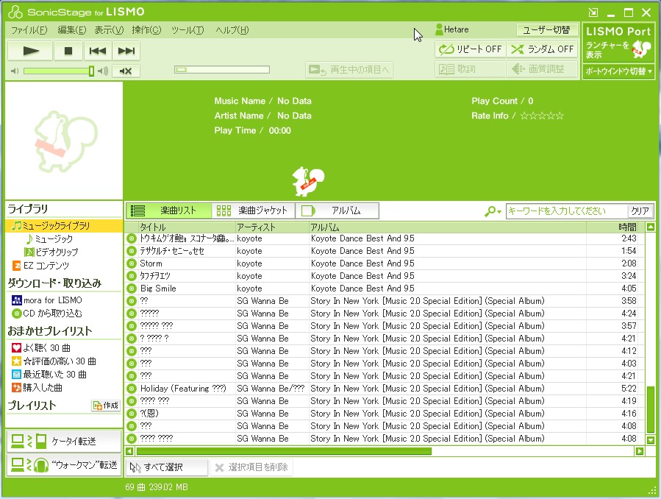Viewport: 661px width, 499px height.
Task: Select the ビデオクリップ tree item
Action: click(x=51, y=252)
